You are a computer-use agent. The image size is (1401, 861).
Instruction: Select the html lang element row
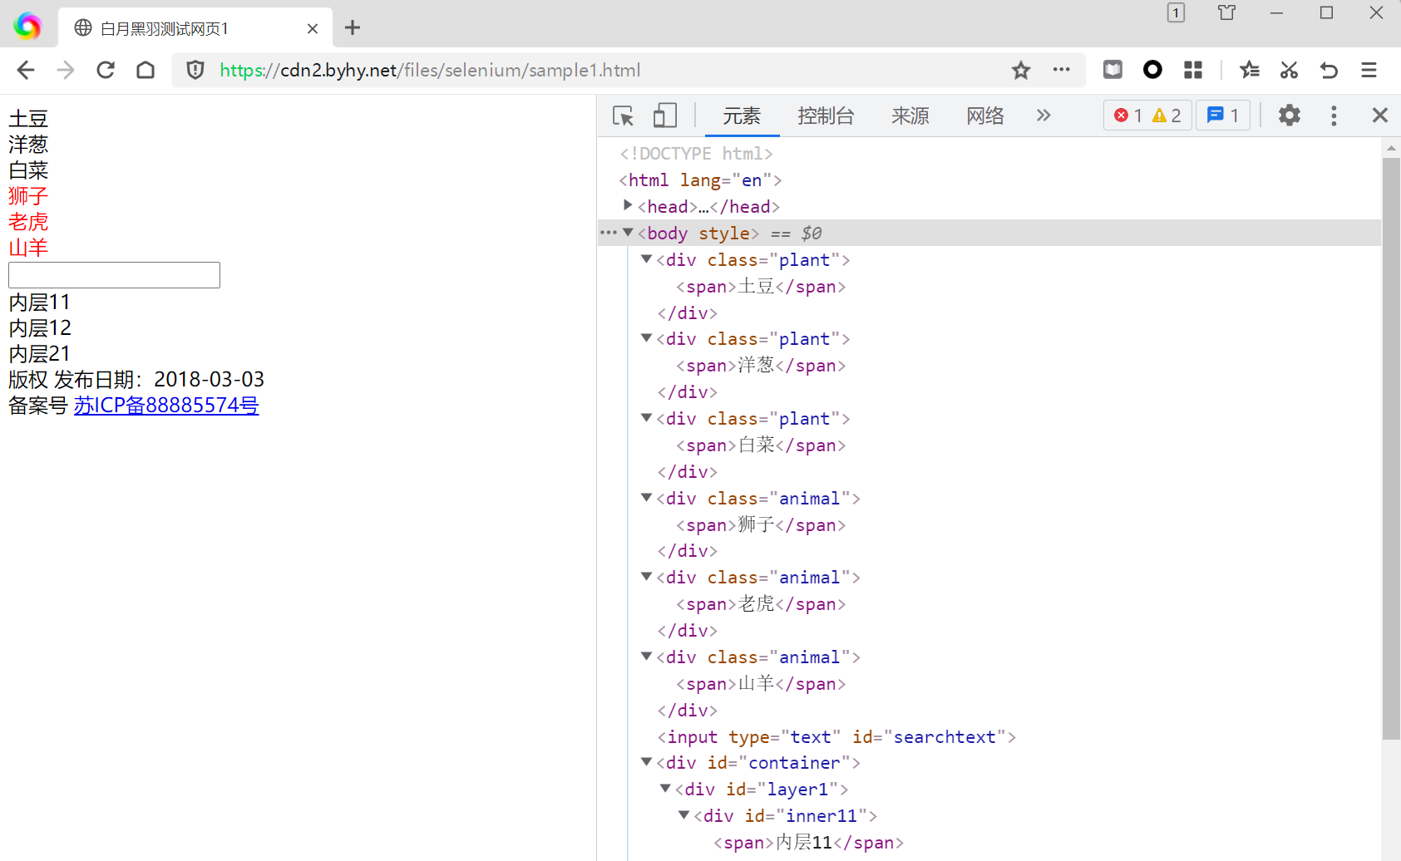coord(700,180)
